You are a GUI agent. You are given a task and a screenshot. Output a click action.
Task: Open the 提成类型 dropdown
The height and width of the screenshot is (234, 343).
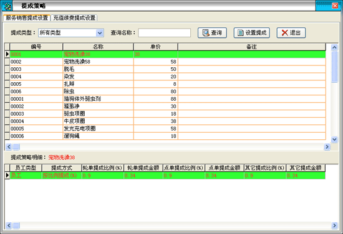[100, 33]
